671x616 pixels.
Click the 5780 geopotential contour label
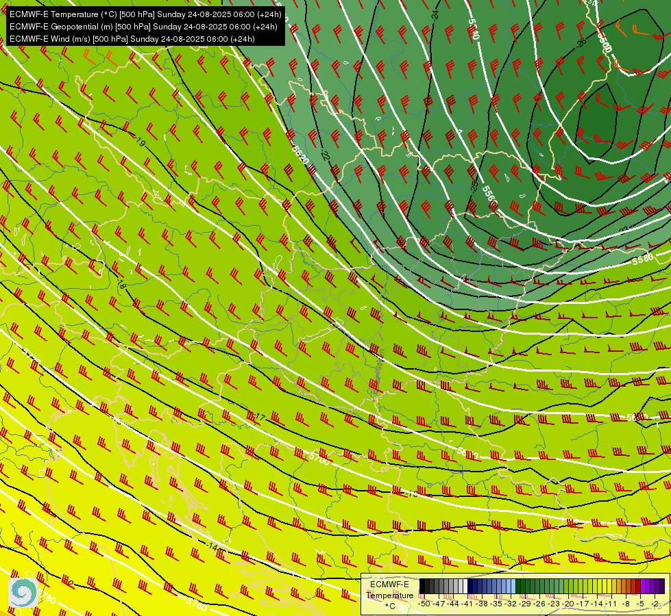(x=46, y=596)
